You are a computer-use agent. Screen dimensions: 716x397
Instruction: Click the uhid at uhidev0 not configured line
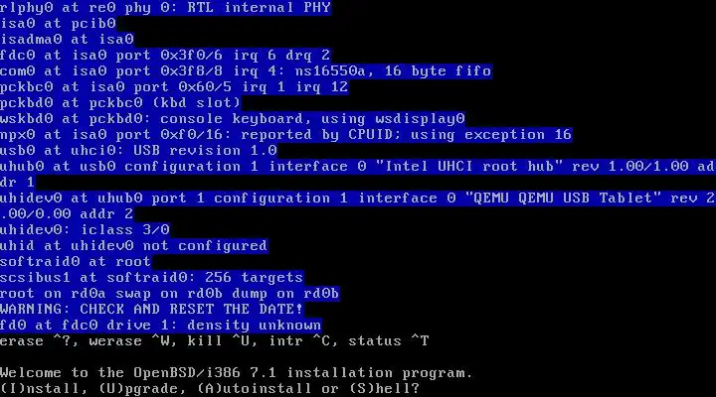click(134, 246)
